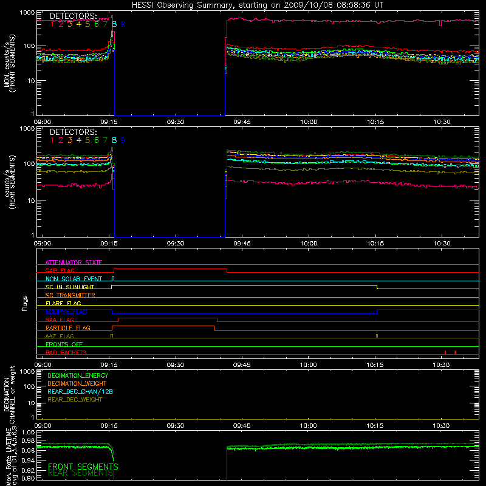This screenshot has height=486, width=486.
Task: Click the NON_SOLAR_EVENT flag label
Action: [74, 279]
